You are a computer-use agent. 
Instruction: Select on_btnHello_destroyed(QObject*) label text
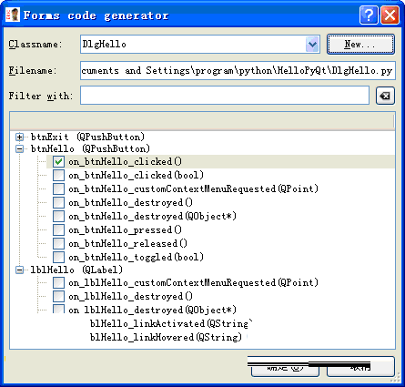point(152,216)
